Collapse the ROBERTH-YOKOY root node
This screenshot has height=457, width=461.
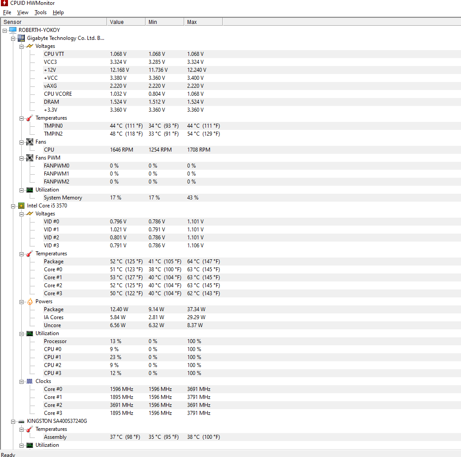(5, 30)
